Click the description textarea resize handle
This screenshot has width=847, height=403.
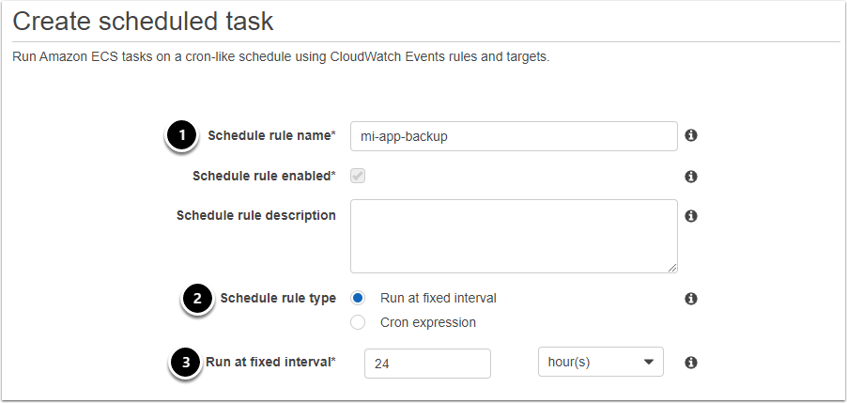(x=672, y=268)
